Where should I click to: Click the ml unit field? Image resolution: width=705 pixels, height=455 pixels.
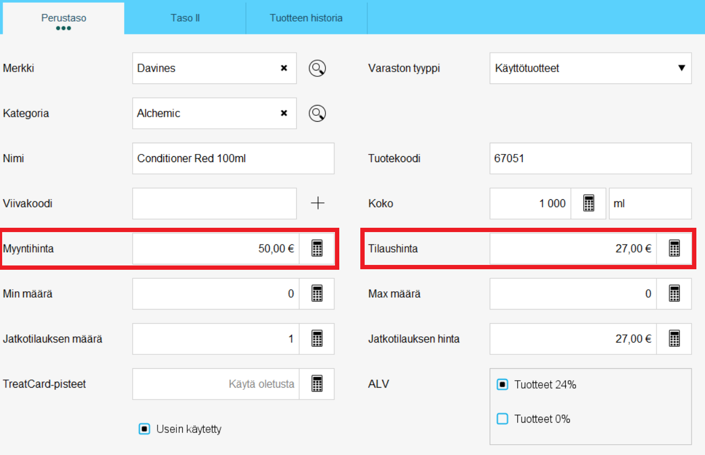click(x=650, y=204)
